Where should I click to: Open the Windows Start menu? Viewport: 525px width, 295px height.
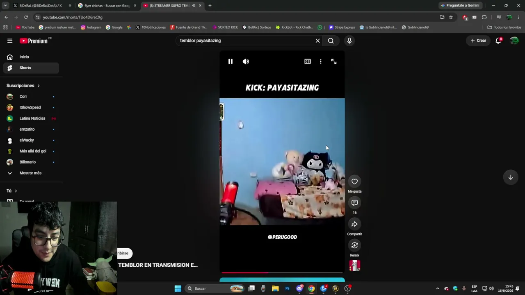(178, 288)
